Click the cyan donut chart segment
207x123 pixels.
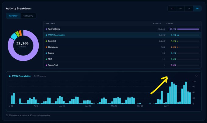tap(14, 36)
